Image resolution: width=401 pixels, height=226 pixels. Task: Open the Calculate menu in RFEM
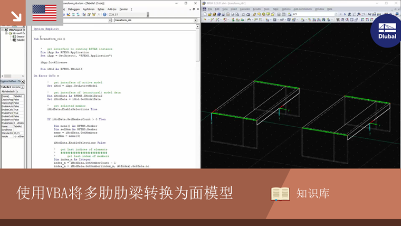coord(245,9)
